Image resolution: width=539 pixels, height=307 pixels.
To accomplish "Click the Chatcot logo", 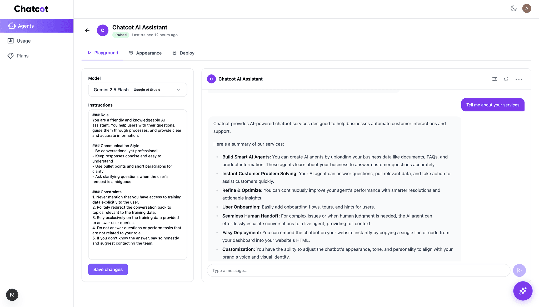I will (x=31, y=9).
